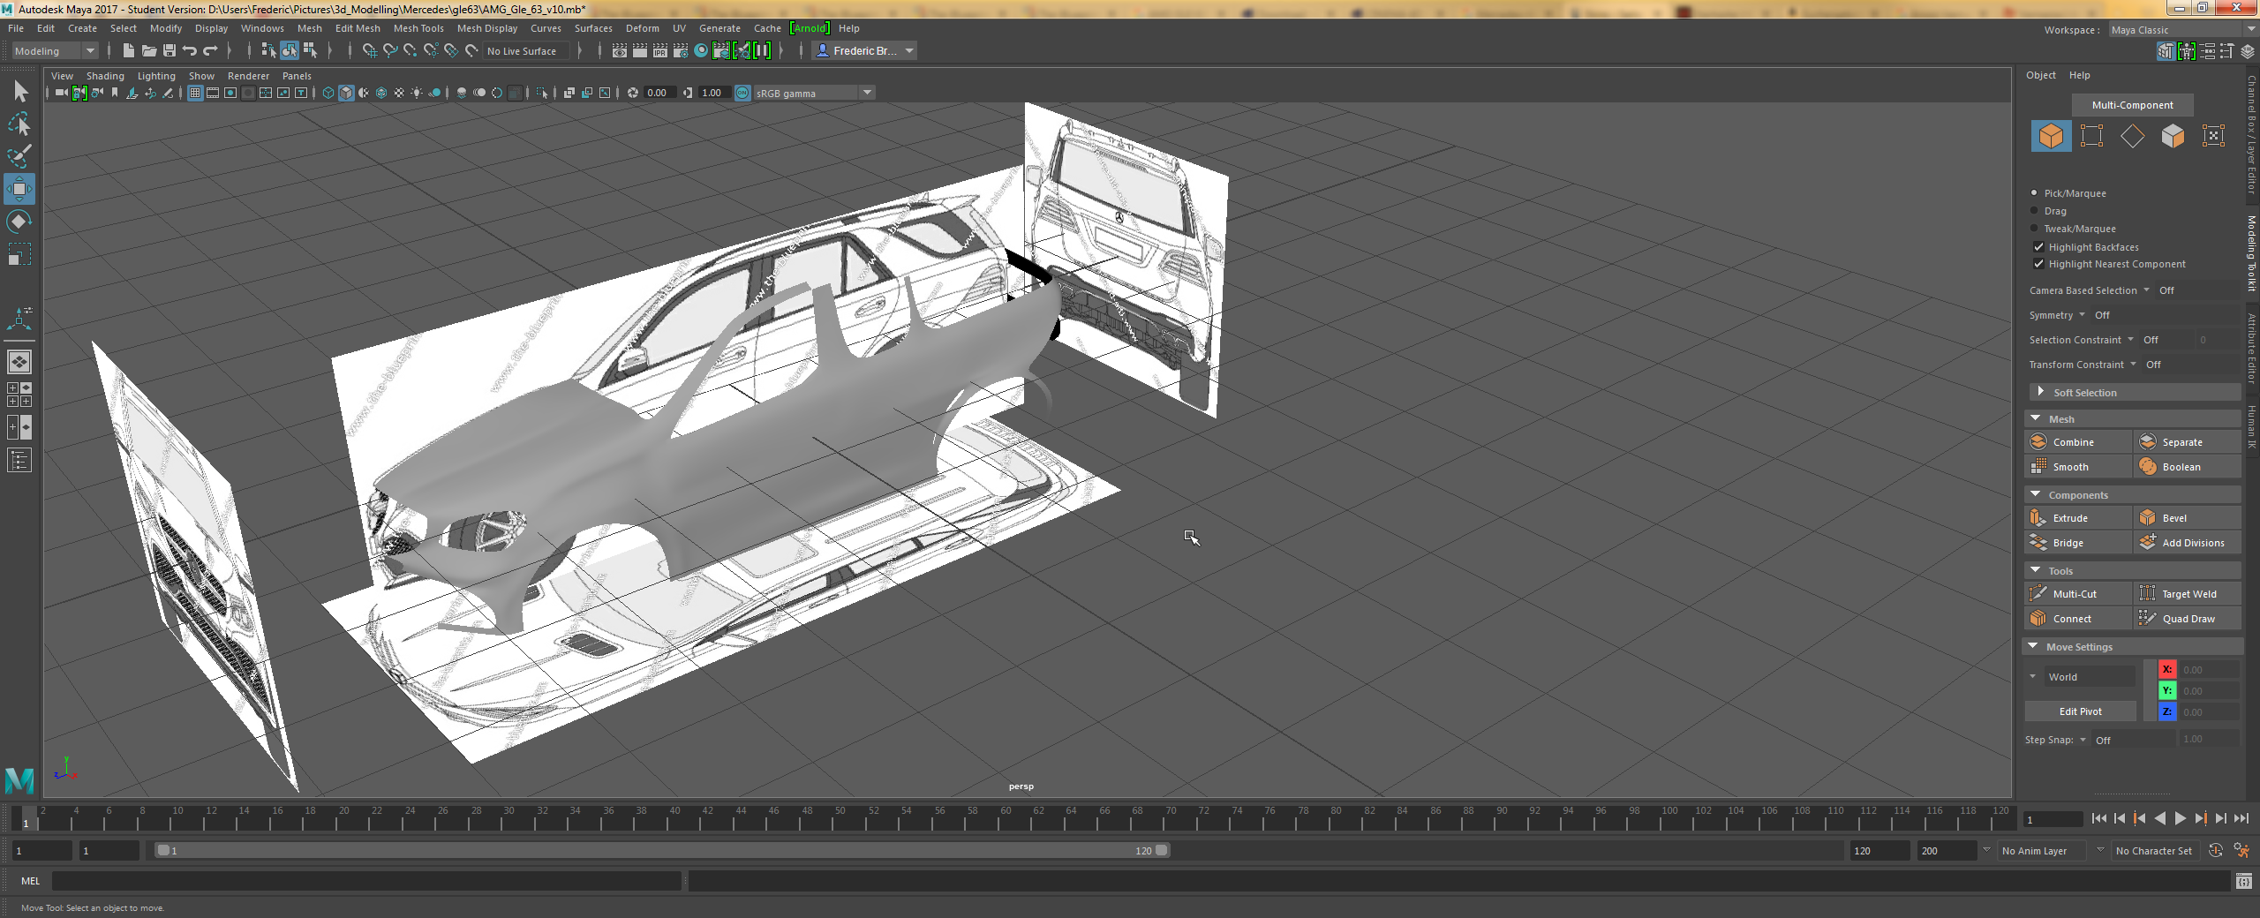
Task: Toggle the Highlight Backfaces checkbox
Action: [2038, 247]
